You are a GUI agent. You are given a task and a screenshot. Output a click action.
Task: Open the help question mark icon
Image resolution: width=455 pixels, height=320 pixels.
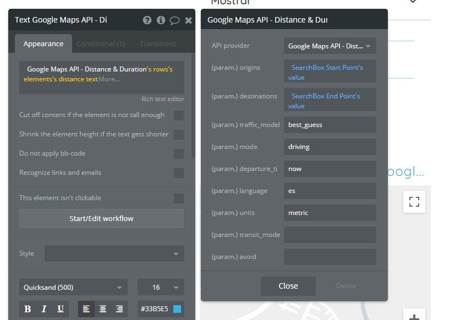(147, 20)
